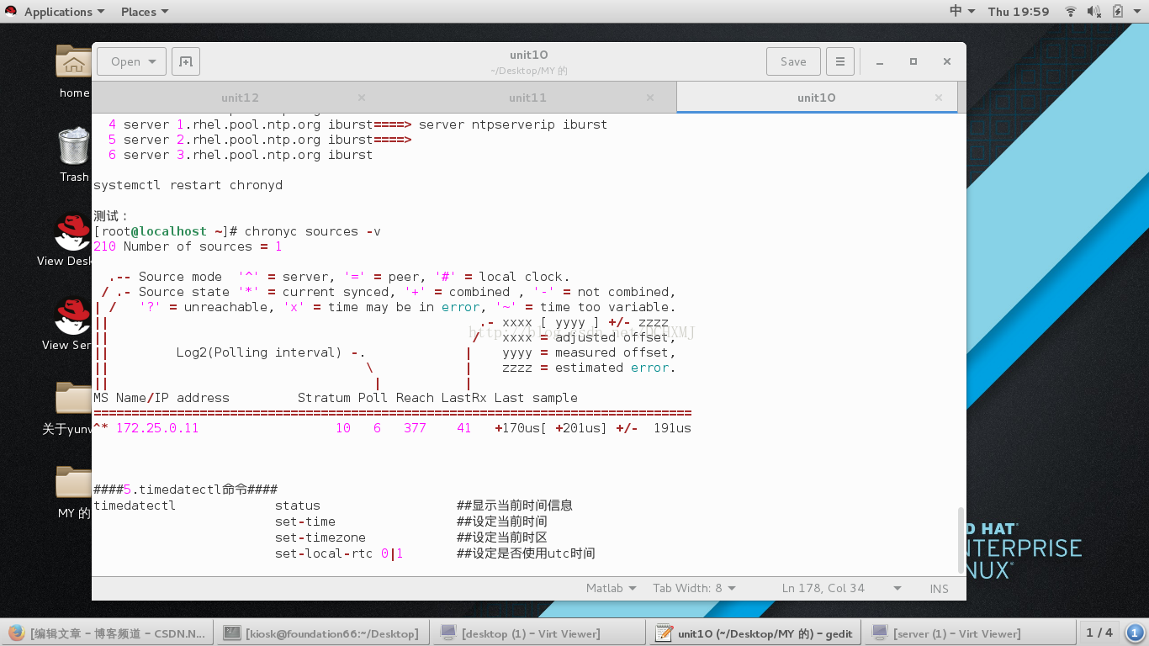The height and width of the screenshot is (646, 1149).
Task: Switch to the unit11 tab
Action: (528, 98)
